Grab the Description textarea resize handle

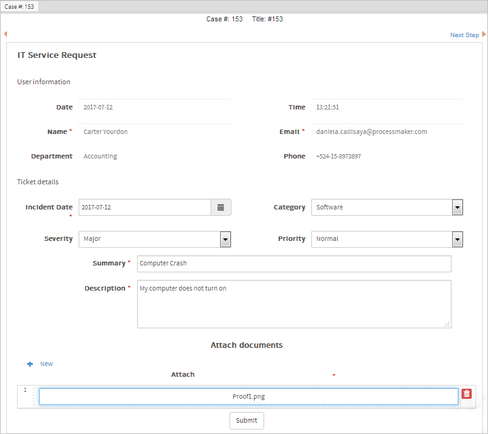click(447, 324)
